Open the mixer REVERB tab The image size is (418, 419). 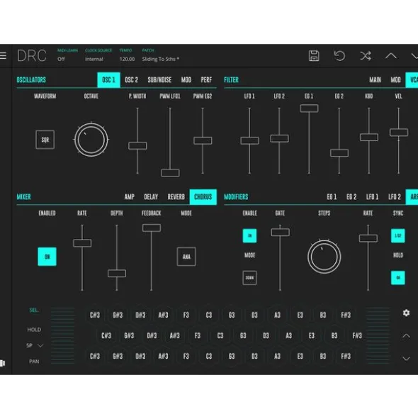tap(176, 197)
